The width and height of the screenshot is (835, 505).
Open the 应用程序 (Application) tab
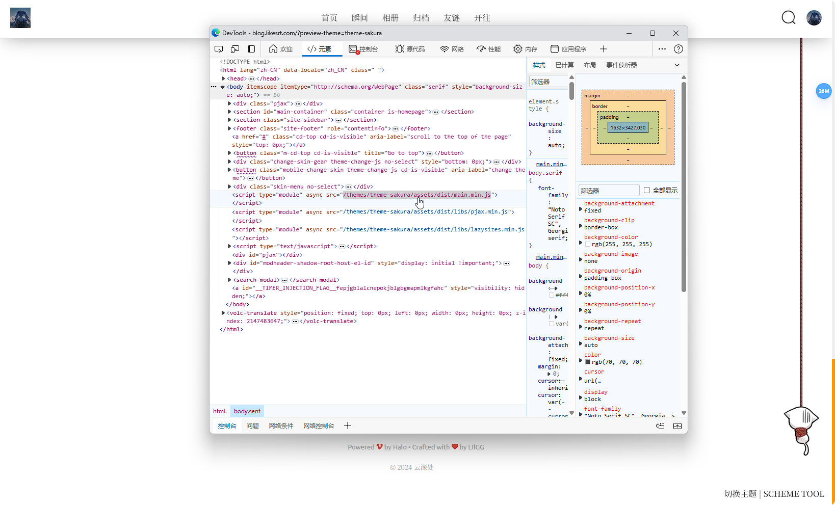pos(568,49)
